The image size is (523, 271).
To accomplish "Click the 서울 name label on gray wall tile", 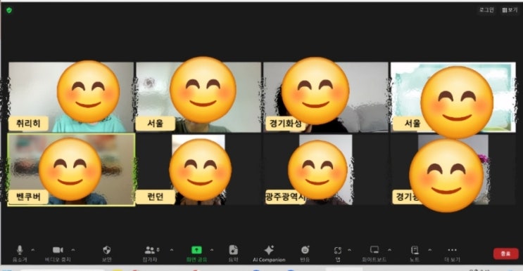I will click(x=156, y=124).
